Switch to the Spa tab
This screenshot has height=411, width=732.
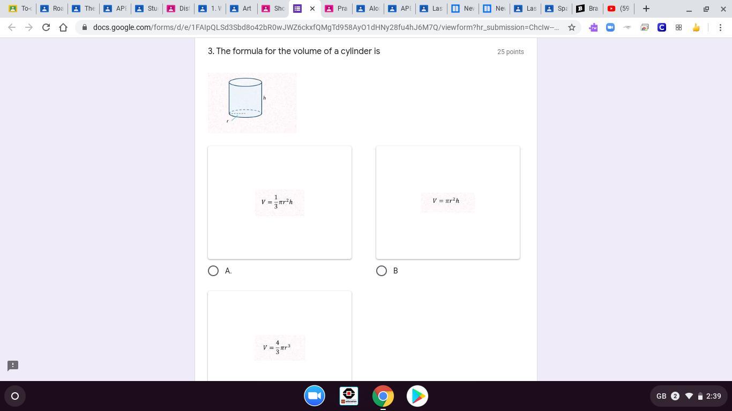556,9
